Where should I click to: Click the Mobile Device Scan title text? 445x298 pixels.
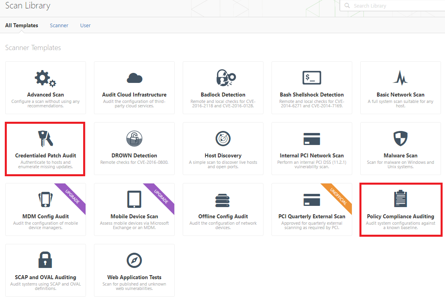[x=134, y=216]
